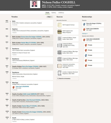Select the Facts tab
The height and width of the screenshot is (123, 111).
[47, 13]
